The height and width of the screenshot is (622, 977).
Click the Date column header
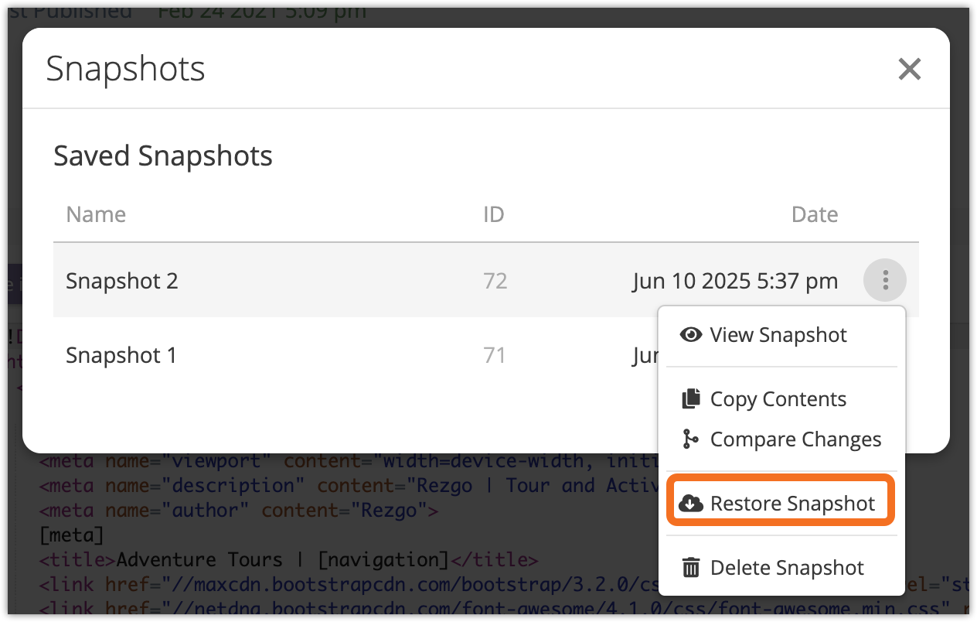pos(814,214)
